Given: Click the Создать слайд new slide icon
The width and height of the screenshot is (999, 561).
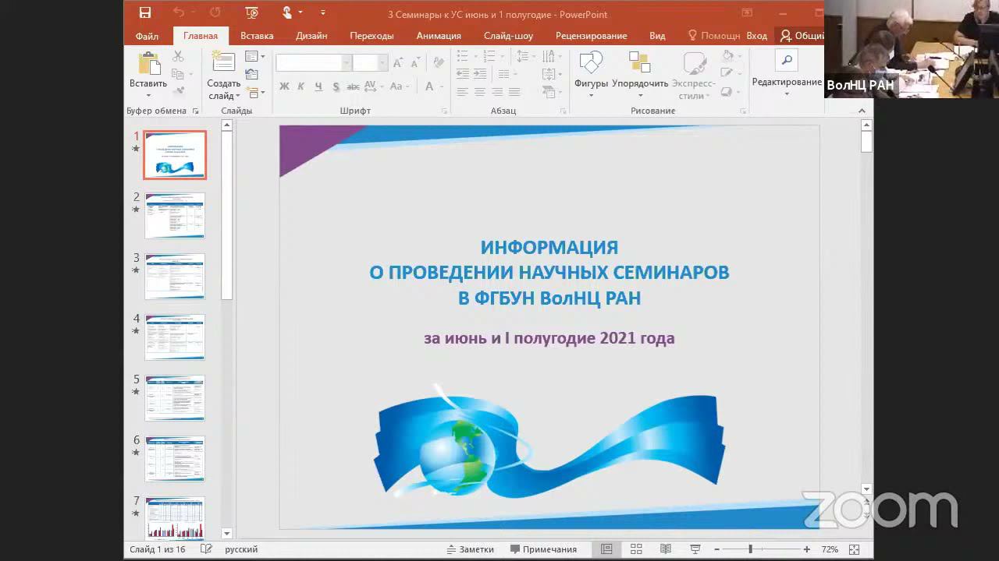Looking at the screenshot, I should tap(223, 62).
